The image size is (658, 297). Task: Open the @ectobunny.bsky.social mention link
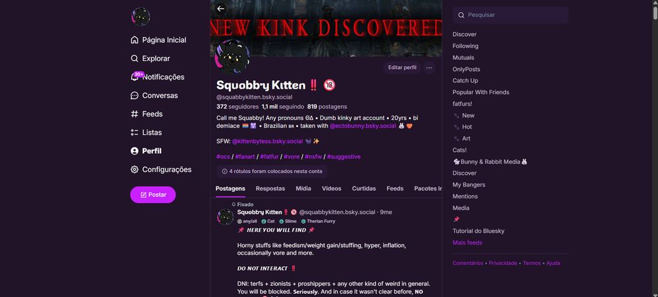[363, 126]
